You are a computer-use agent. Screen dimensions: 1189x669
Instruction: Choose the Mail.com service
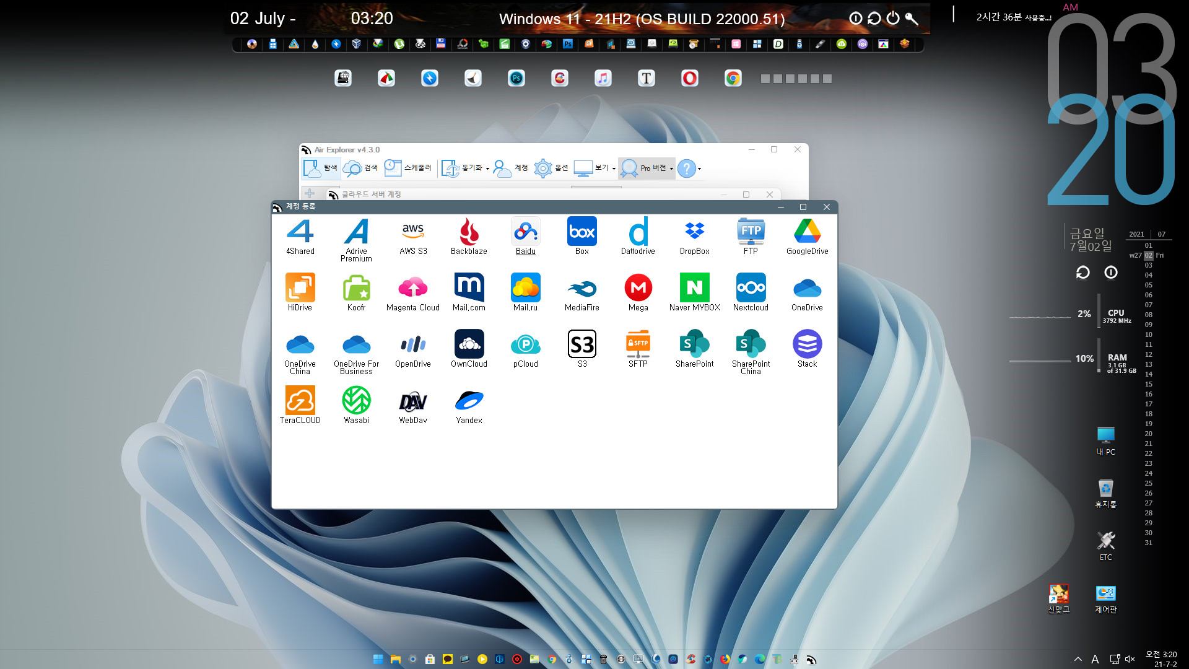coord(469,292)
